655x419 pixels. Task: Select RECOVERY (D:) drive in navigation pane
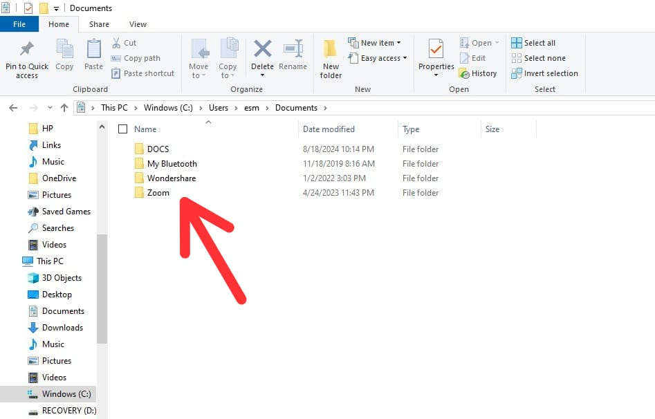coord(62,410)
